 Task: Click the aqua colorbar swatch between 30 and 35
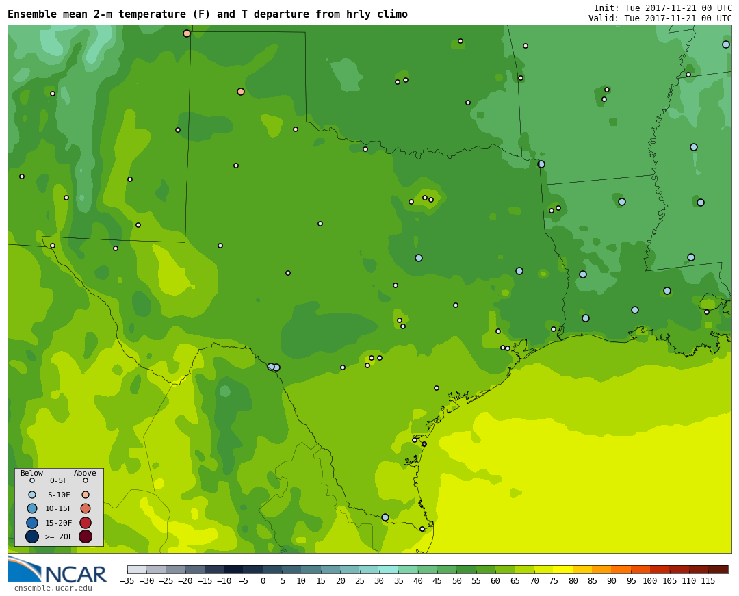pyautogui.click(x=389, y=569)
